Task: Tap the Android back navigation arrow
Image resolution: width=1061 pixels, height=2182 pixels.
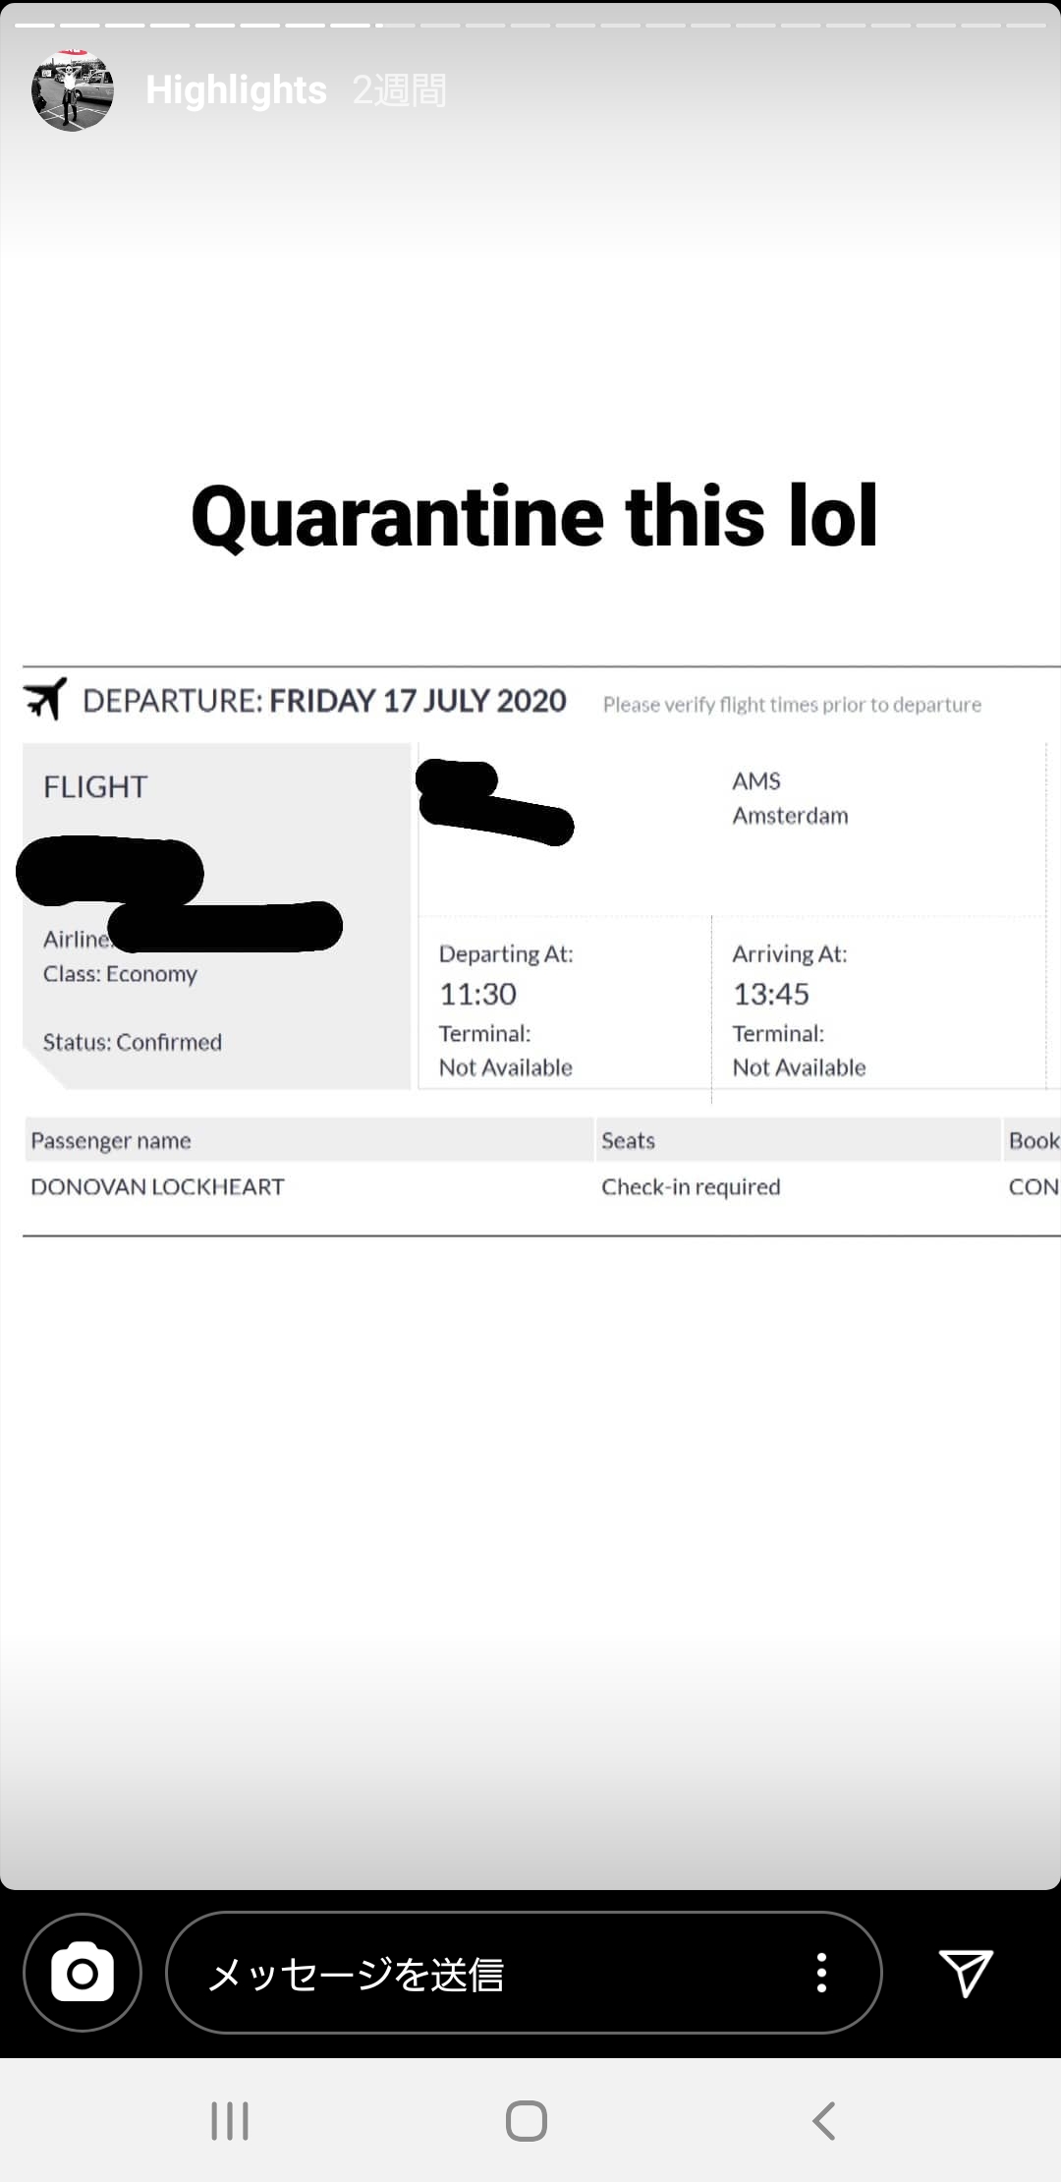Action: click(824, 2121)
